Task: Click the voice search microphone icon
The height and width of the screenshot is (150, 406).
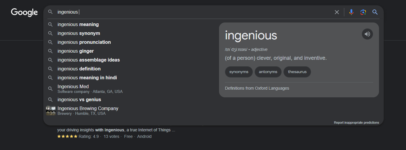Action: [x=351, y=12]
